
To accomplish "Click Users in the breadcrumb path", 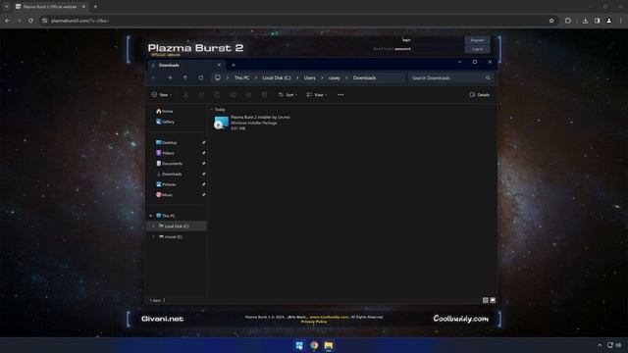I will pos(310,77).
